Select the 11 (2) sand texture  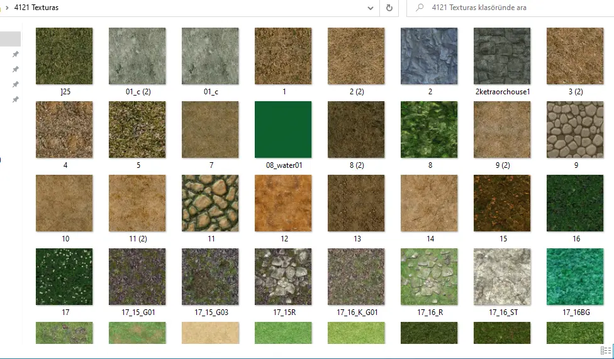[x=137, y=203]
